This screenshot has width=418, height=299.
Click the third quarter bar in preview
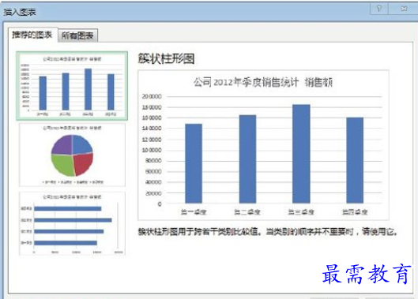coord(301,154)
